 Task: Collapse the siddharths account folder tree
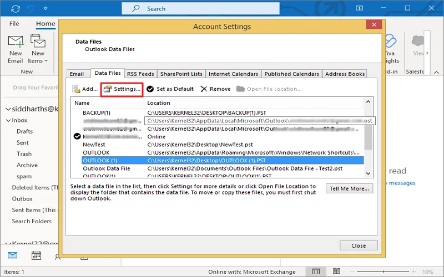tap(8, 109)
